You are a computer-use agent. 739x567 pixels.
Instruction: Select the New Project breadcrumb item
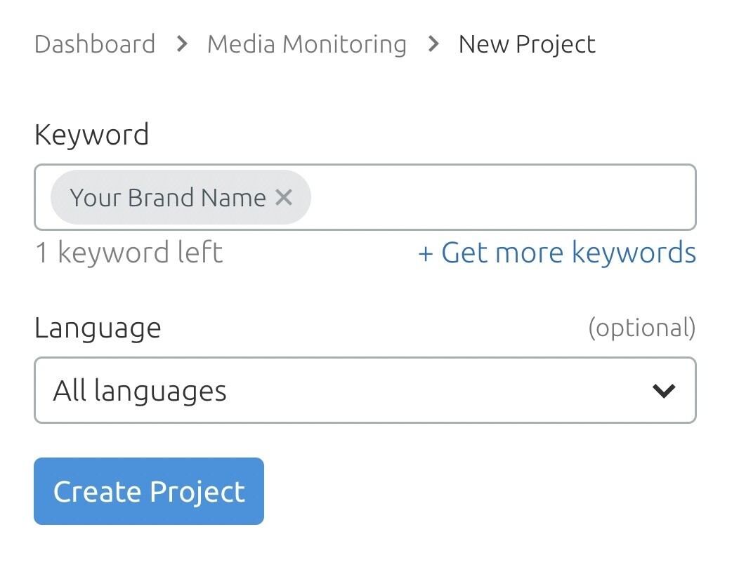pyautogui.click(x=527, y=45)
